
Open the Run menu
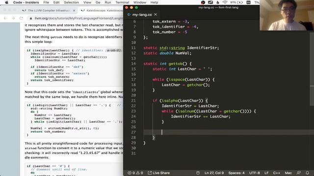108,2
